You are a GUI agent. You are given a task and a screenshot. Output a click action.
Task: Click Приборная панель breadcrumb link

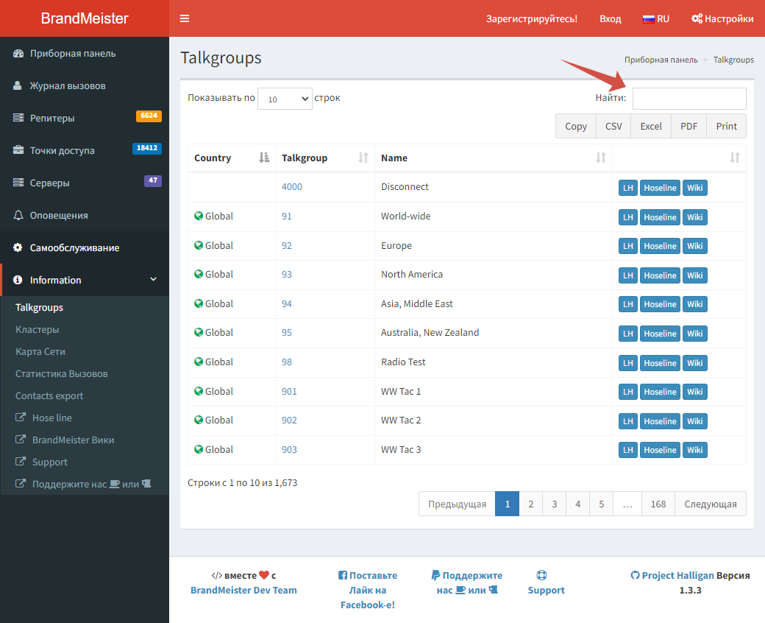pyautogui.click(x=661, y=60)
